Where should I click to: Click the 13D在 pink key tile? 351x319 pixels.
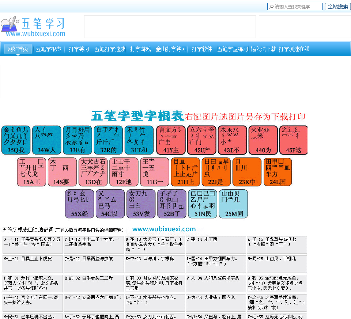click(x=93, y=172)
